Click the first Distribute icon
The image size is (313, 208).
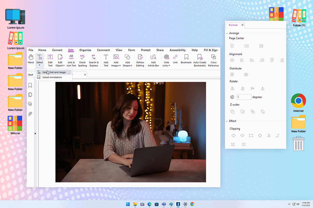tap(232, 74)
